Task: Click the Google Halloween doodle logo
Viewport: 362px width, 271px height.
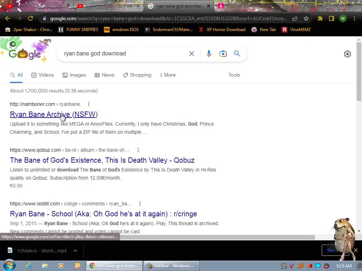Action: (25, 51)
